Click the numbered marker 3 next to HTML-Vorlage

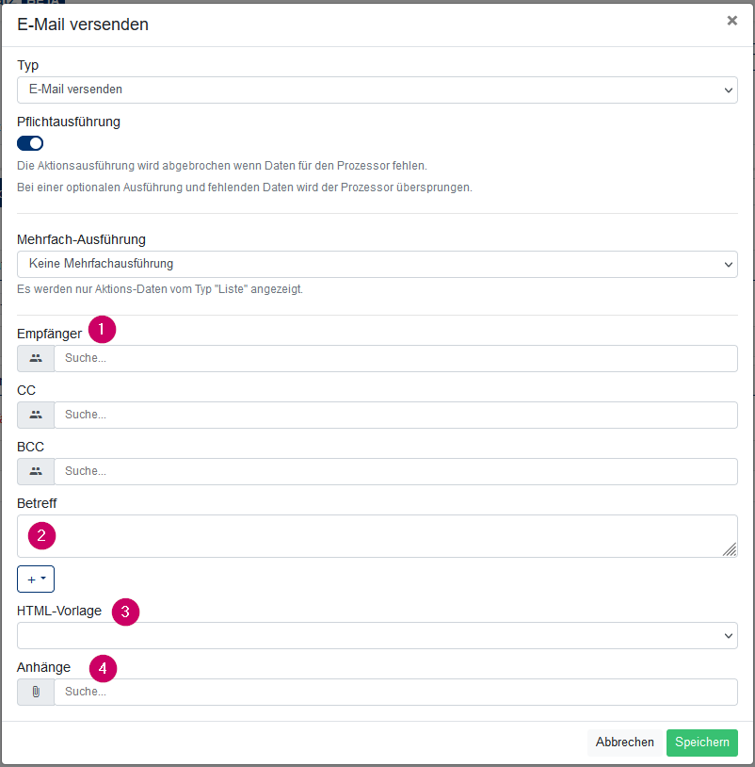coord(125,612)
